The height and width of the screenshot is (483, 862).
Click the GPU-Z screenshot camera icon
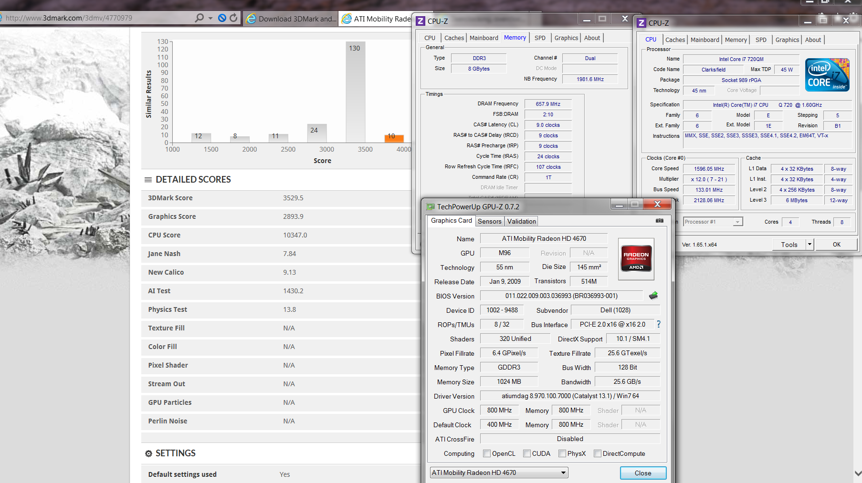pyautogui.click(x=660, y=221)
